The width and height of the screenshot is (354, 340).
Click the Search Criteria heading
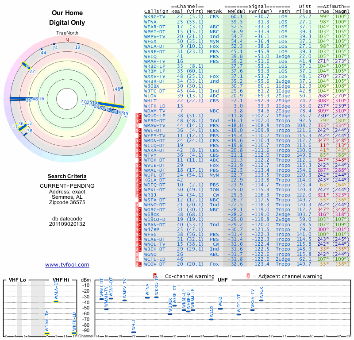point(67,176)
